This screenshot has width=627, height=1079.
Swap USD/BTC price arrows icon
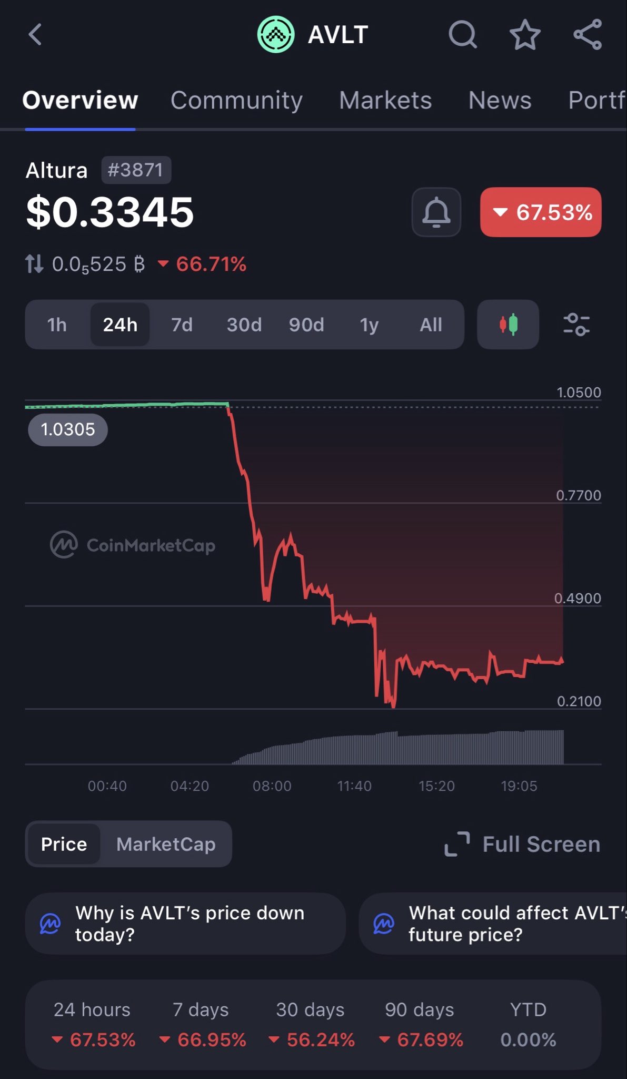click(x=34, y=264)
